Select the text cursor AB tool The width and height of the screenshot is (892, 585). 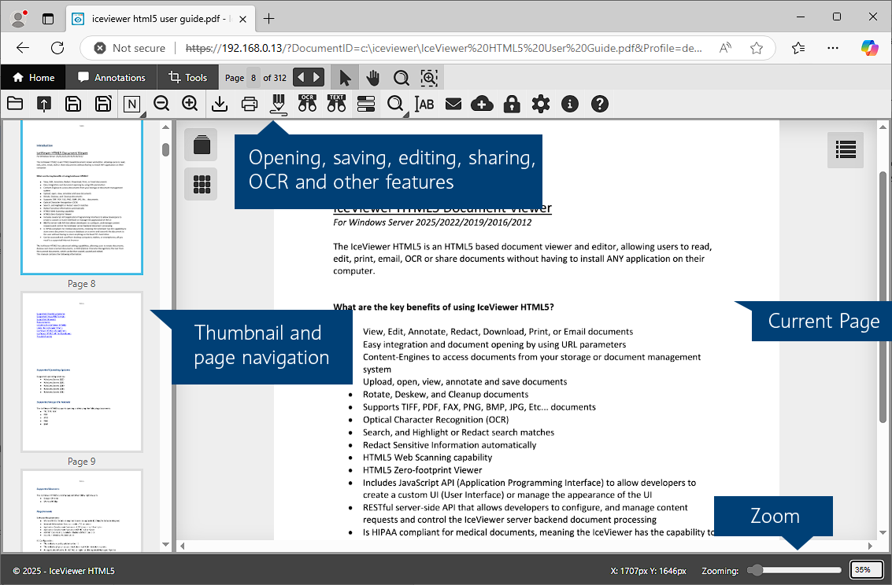(x=424, y=104)
